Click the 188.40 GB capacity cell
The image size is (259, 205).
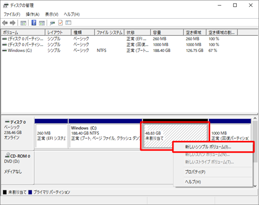[162, 51]
